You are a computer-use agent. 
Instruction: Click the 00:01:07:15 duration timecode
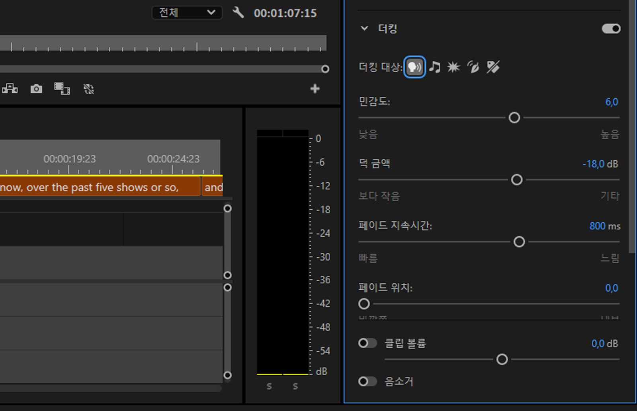285,13
